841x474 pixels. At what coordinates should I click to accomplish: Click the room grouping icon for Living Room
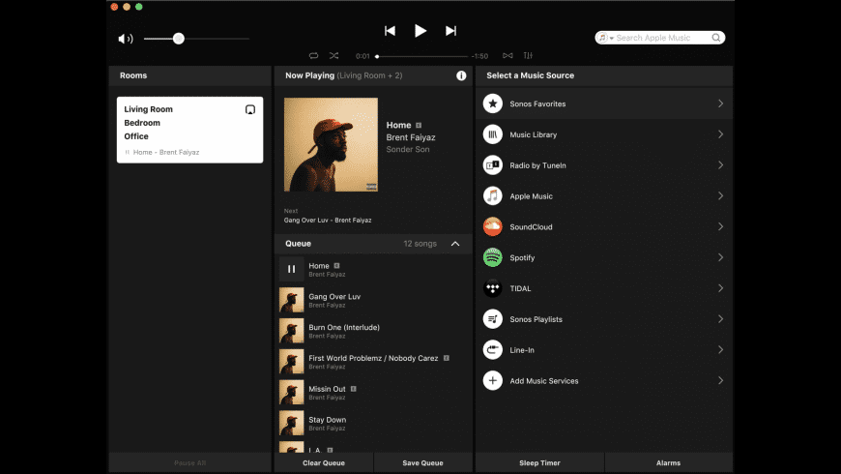[249, 110]
